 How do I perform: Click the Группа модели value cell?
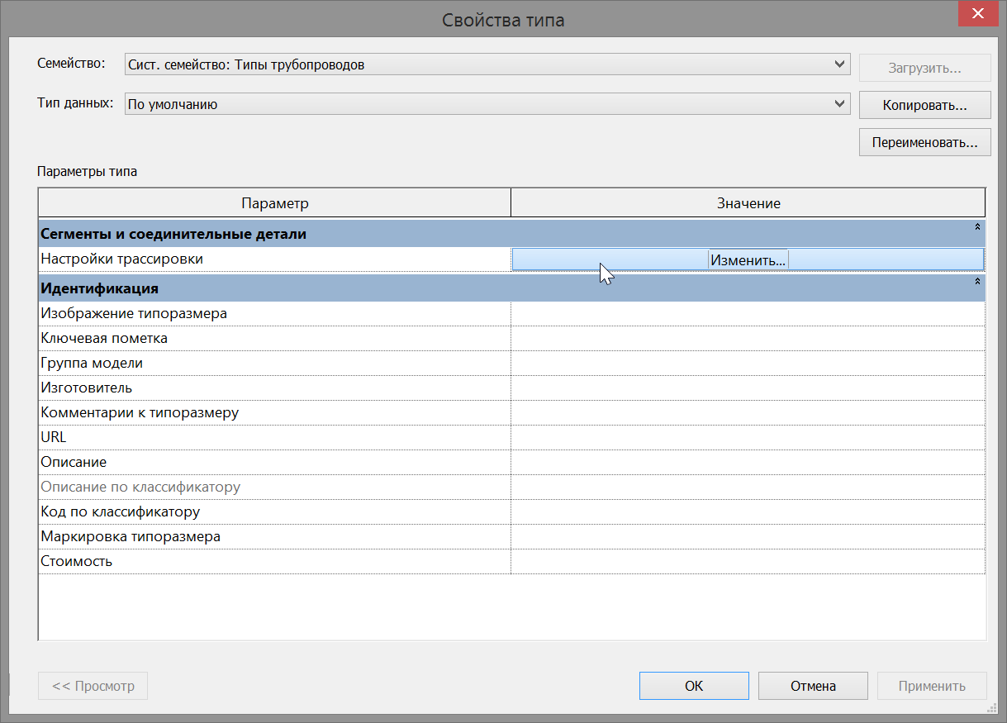[x=748, y=364]
